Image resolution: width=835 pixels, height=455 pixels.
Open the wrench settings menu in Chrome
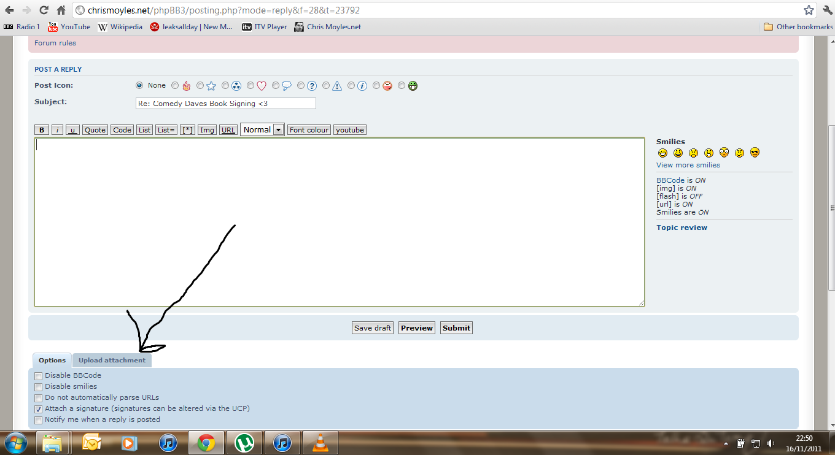[826, 10]
